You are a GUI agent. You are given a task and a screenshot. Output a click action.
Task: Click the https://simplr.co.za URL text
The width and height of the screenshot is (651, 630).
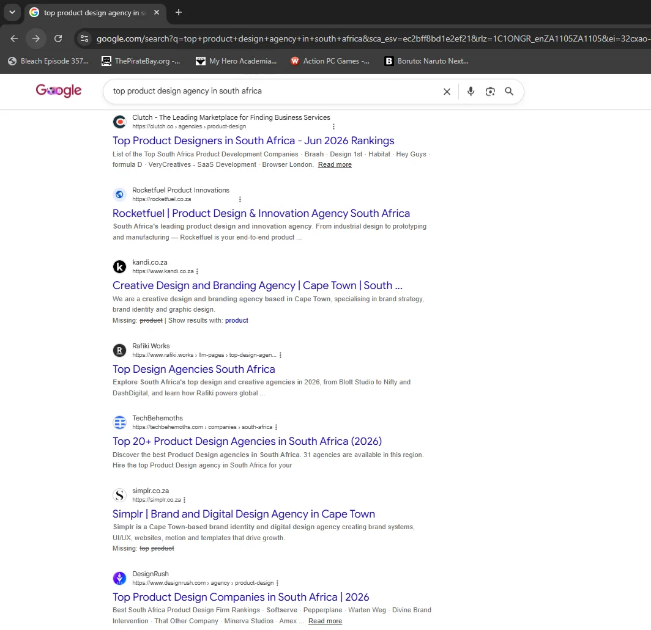pos(157,500)
